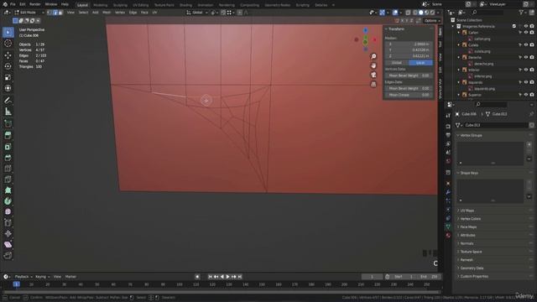Open the Edge menu in viewport header

133,13
